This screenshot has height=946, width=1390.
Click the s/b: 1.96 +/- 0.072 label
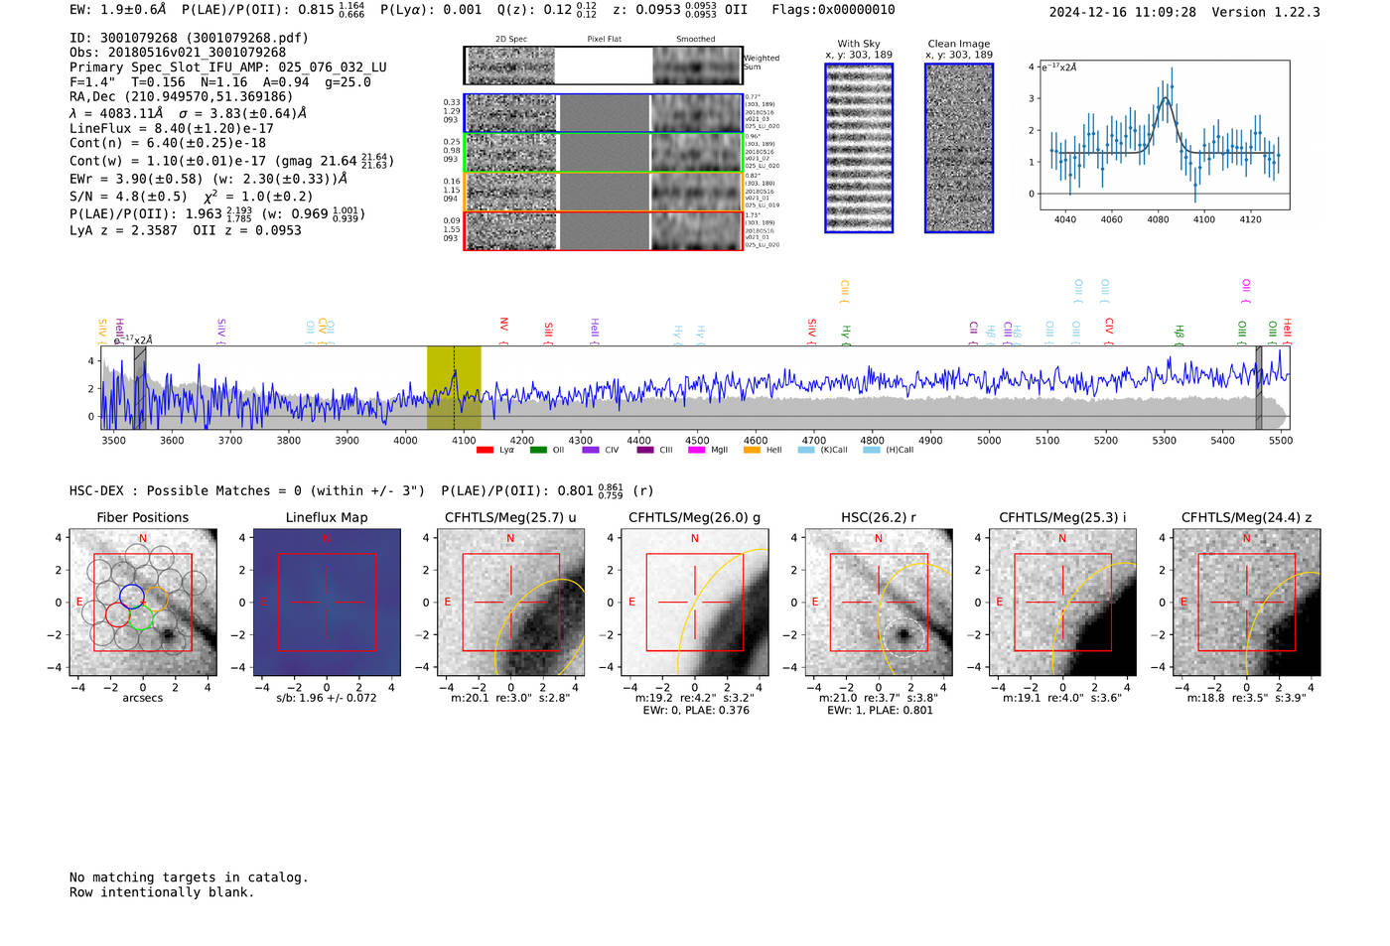327,698
